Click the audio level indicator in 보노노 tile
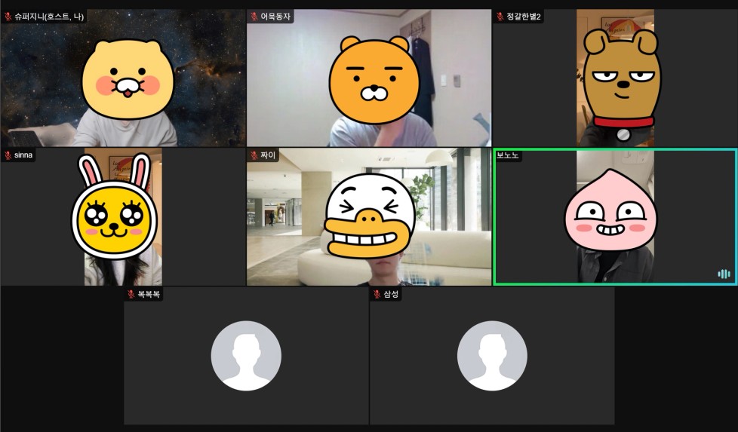The height and width of the screenshot is (432, 738). click(x=724, y=274)
